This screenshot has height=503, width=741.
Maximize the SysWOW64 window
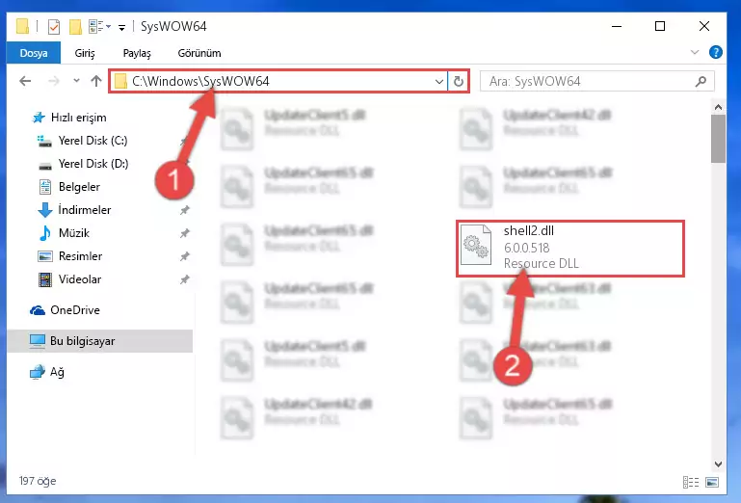pos(660,26)
